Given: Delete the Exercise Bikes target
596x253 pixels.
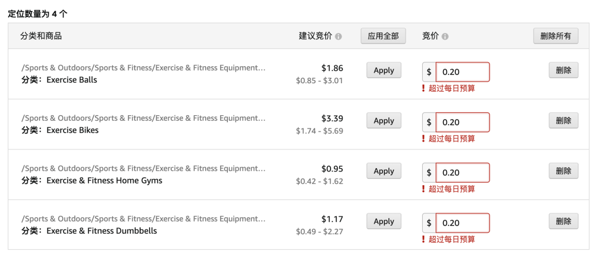Looking at the screenshot, I should (563, 121).
